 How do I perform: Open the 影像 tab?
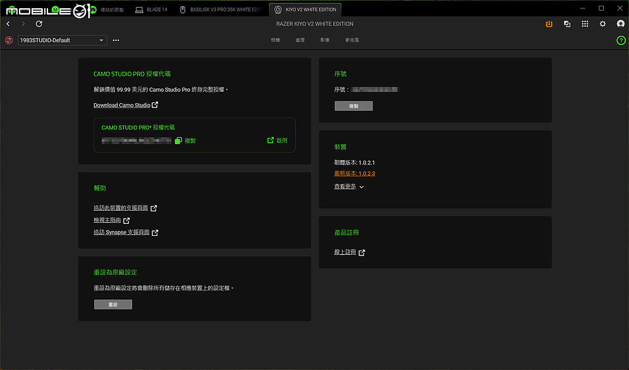tap(325, 40)
